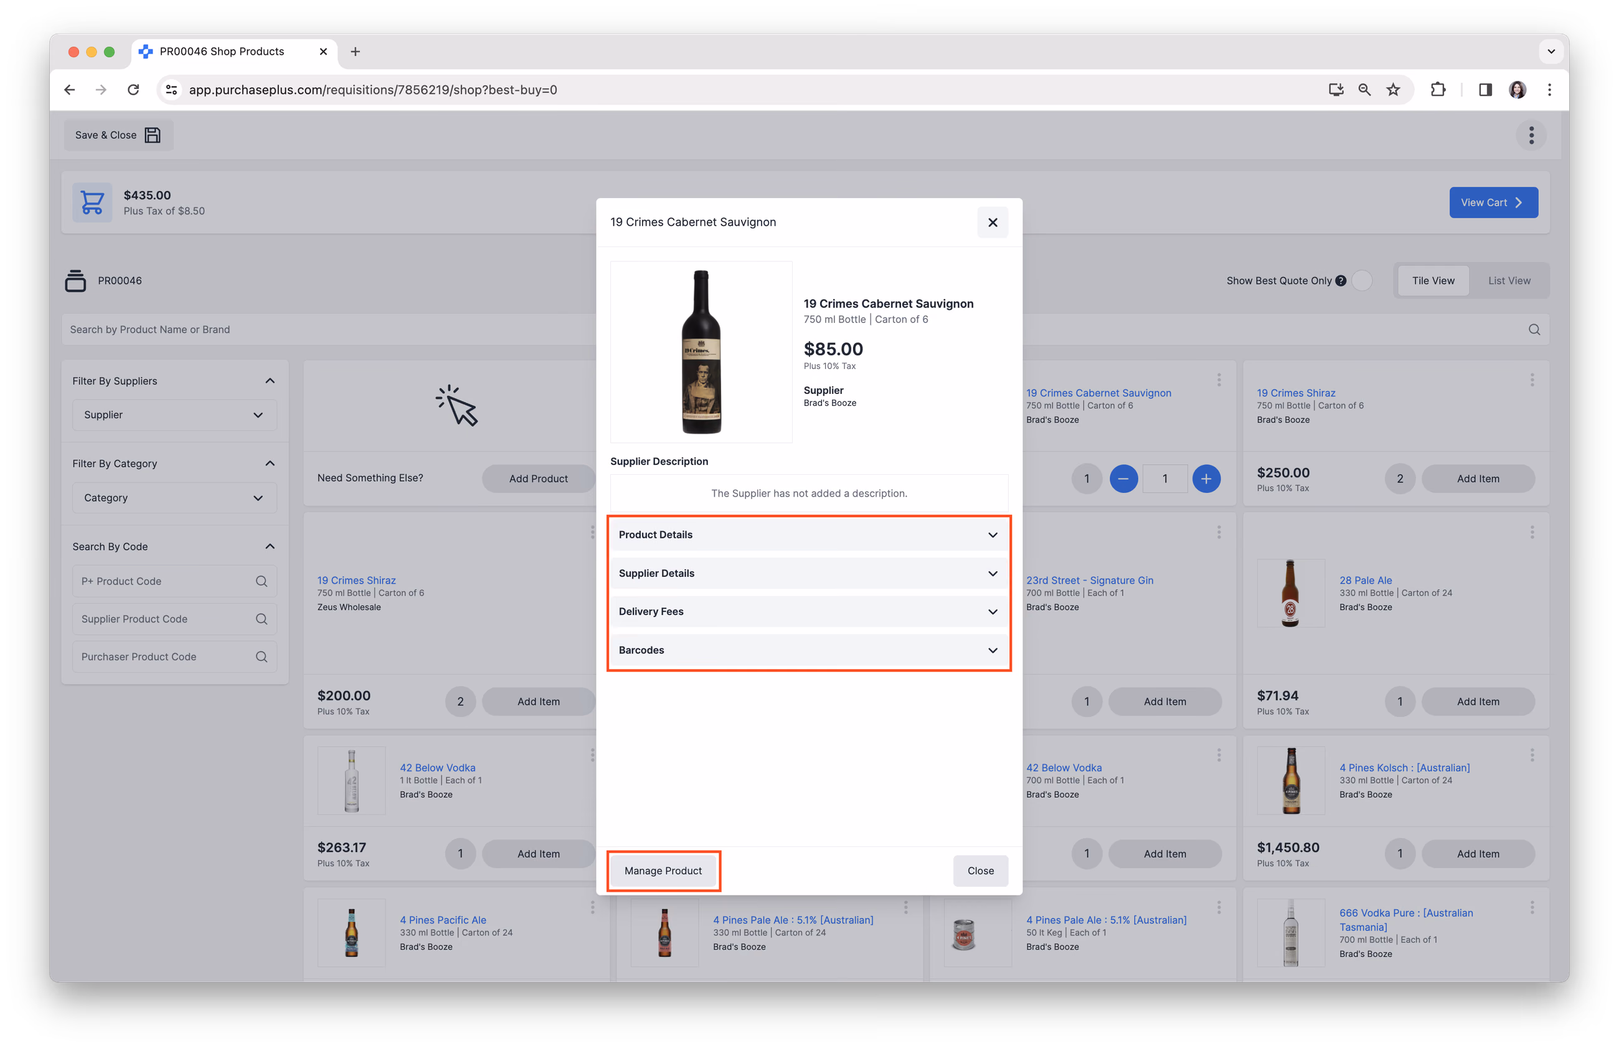Click Save & Close button
Screen dimensions: 1619x1048
coord(118,135)
